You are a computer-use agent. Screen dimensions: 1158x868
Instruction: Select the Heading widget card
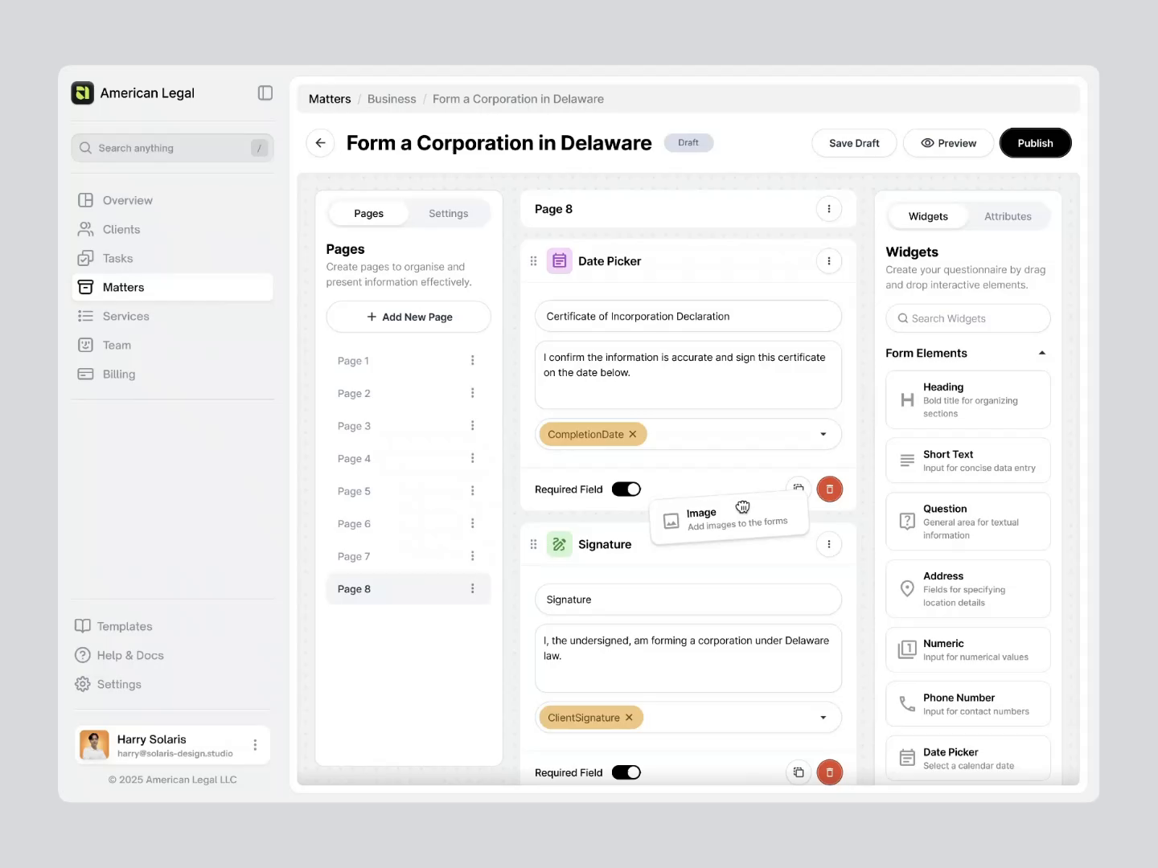tap(968, 399)
